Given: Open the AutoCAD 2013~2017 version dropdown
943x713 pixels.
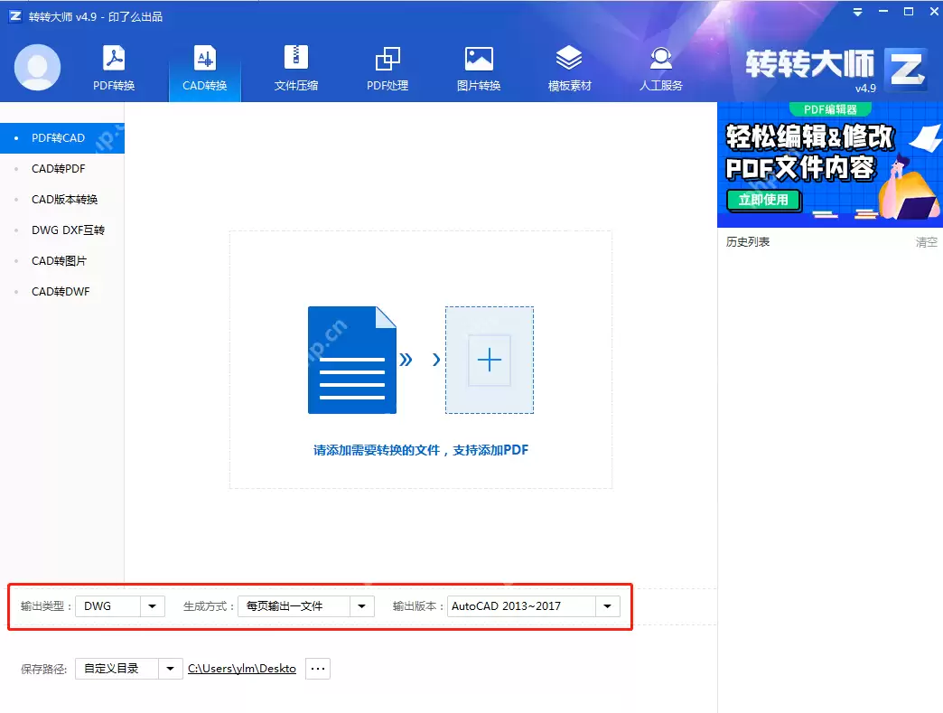Looking at the screenshot, I should click(608, 605).
